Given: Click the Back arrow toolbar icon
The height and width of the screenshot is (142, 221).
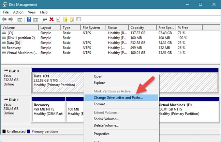Looking at the screenshot, I should pyautogui.click(x=4, y=19).
